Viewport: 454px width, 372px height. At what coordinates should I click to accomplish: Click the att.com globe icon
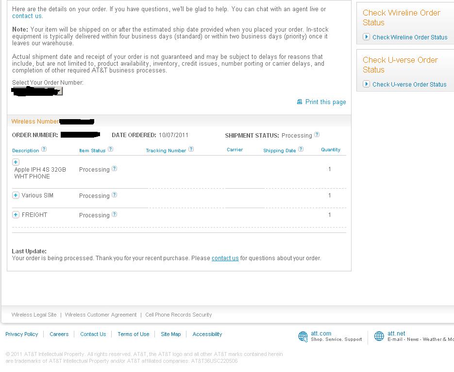pyautogui.click(x=303, y=337)
